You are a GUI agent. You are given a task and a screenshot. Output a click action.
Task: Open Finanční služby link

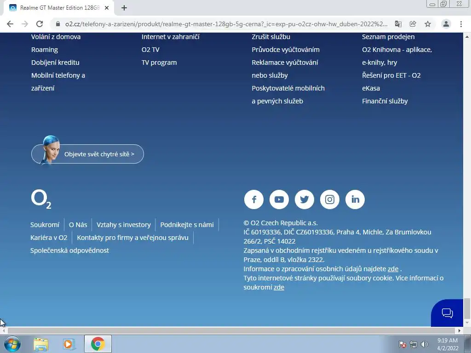pos(385,101)
